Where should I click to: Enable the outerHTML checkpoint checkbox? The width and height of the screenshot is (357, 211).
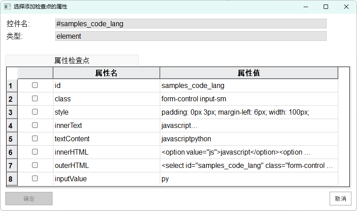point(35,165)
